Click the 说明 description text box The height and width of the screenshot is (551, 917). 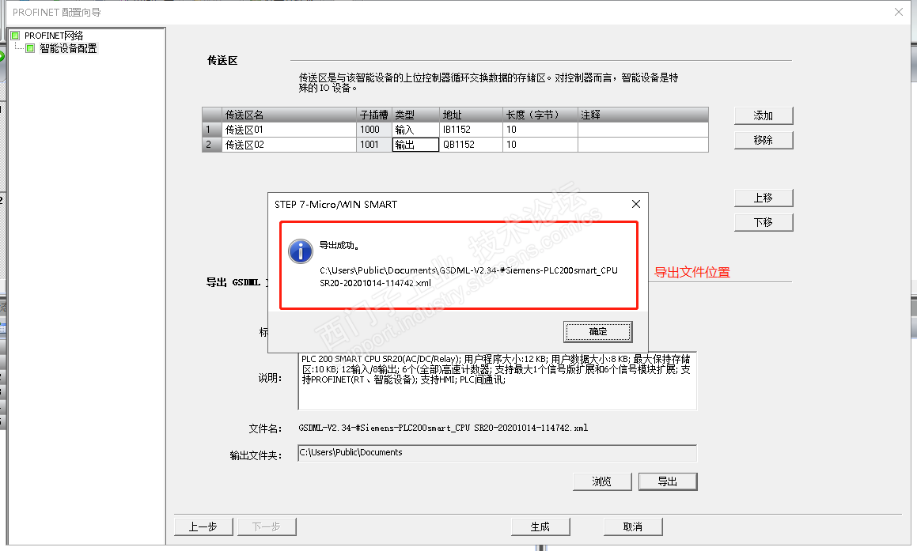tap(497, 381)
